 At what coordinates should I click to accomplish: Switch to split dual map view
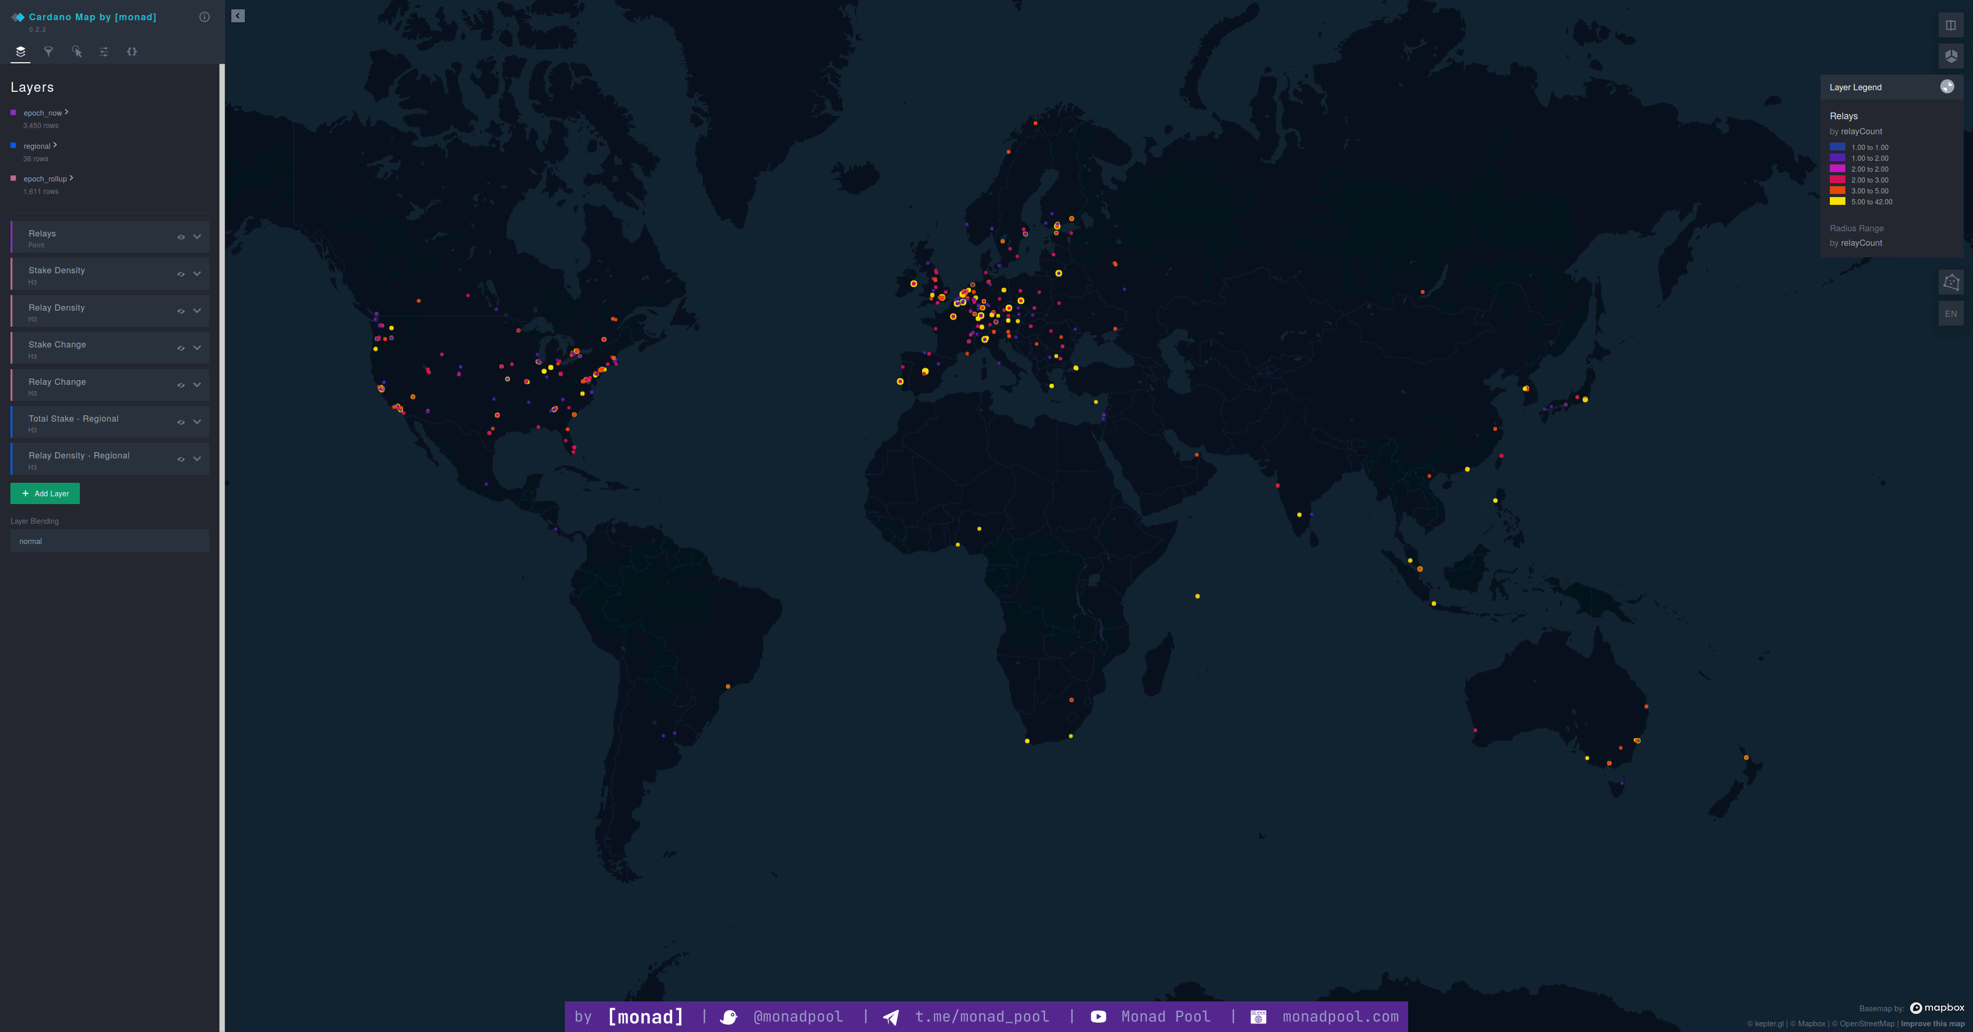pyautogui.click(x=1950, y=25)
